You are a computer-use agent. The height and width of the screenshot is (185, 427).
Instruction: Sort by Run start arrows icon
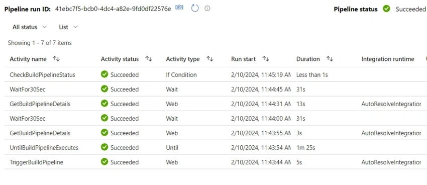pyautogui.click(x=266, y=59)
